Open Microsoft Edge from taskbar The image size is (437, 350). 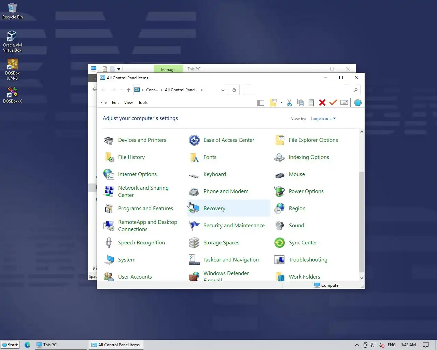click(27, 345)
